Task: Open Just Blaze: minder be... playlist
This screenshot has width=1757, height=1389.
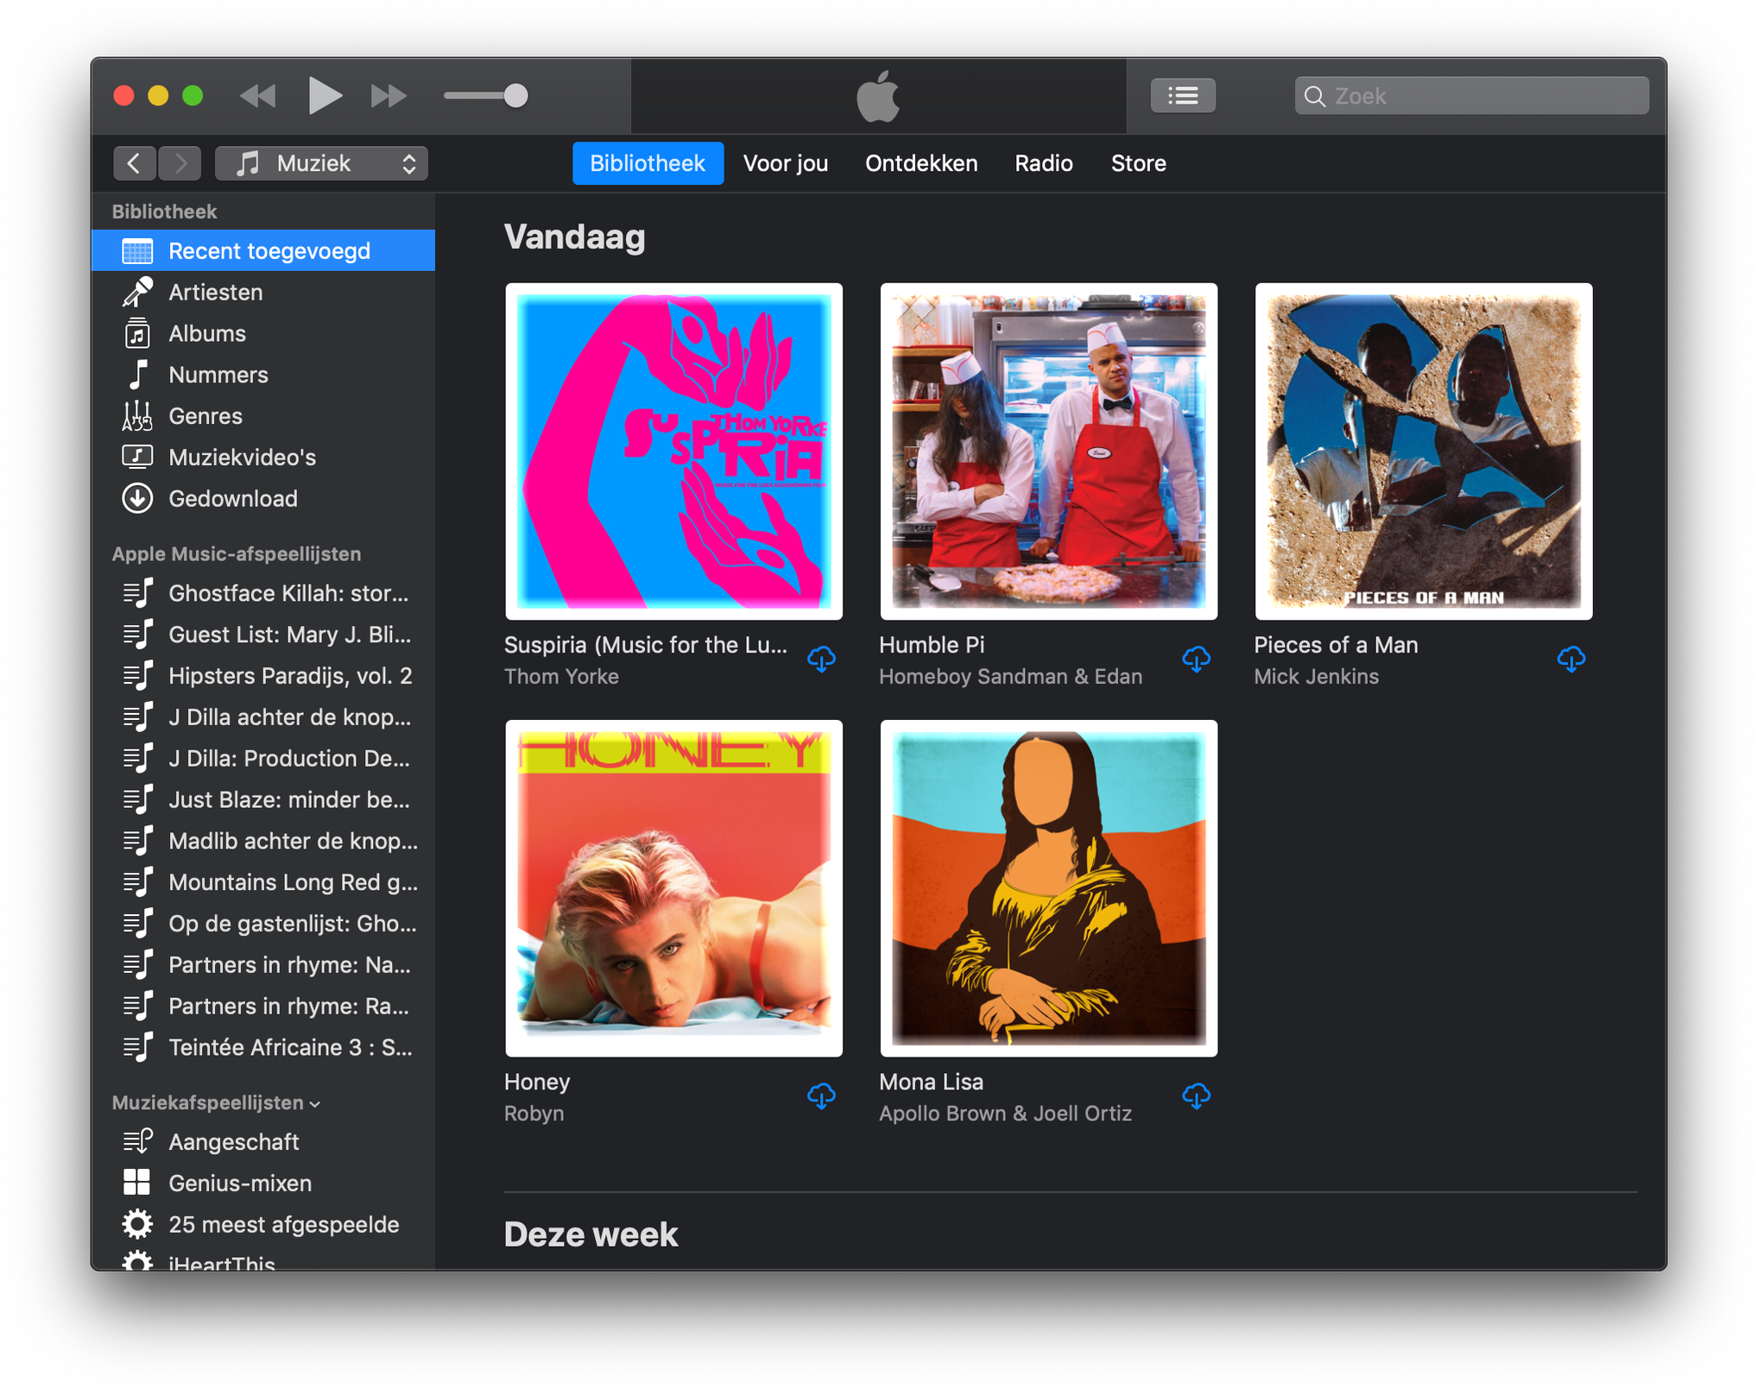Action: coord(263,799)
